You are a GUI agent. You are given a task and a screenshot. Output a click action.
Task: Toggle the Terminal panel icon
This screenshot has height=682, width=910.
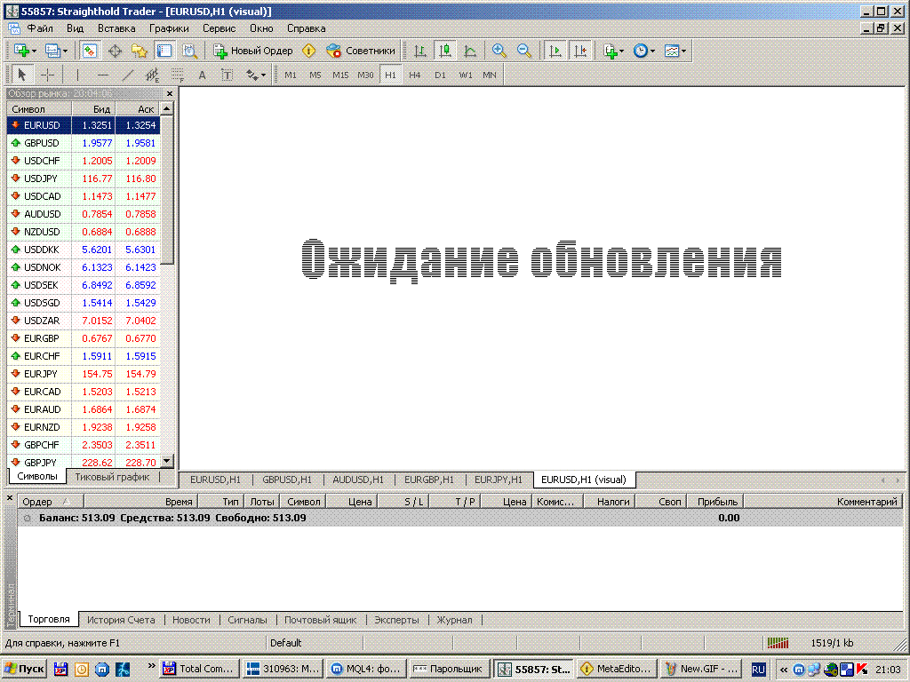click(164, 51)
